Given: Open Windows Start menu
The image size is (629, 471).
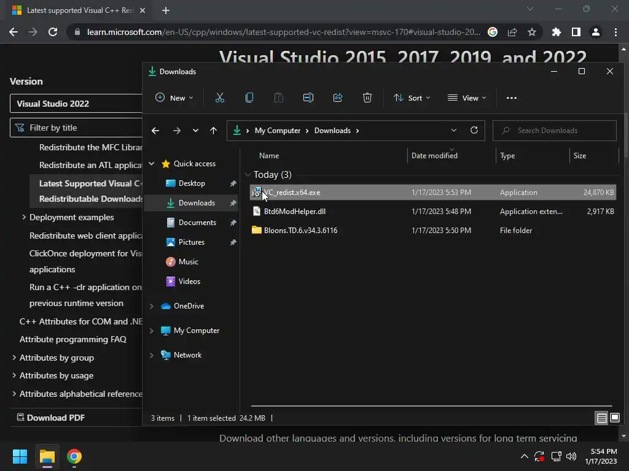Looking at the screenshot, I should click(20, 456).
